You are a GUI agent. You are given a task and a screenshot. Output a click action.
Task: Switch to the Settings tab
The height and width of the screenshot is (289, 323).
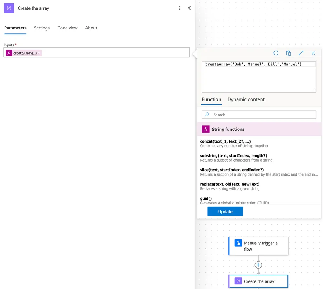(42, 28)
